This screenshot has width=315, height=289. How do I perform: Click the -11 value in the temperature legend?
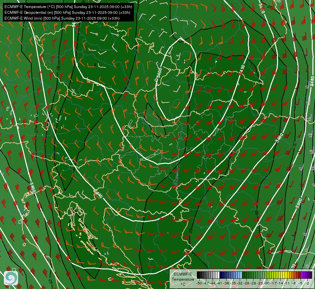click(x=287, y=283)
